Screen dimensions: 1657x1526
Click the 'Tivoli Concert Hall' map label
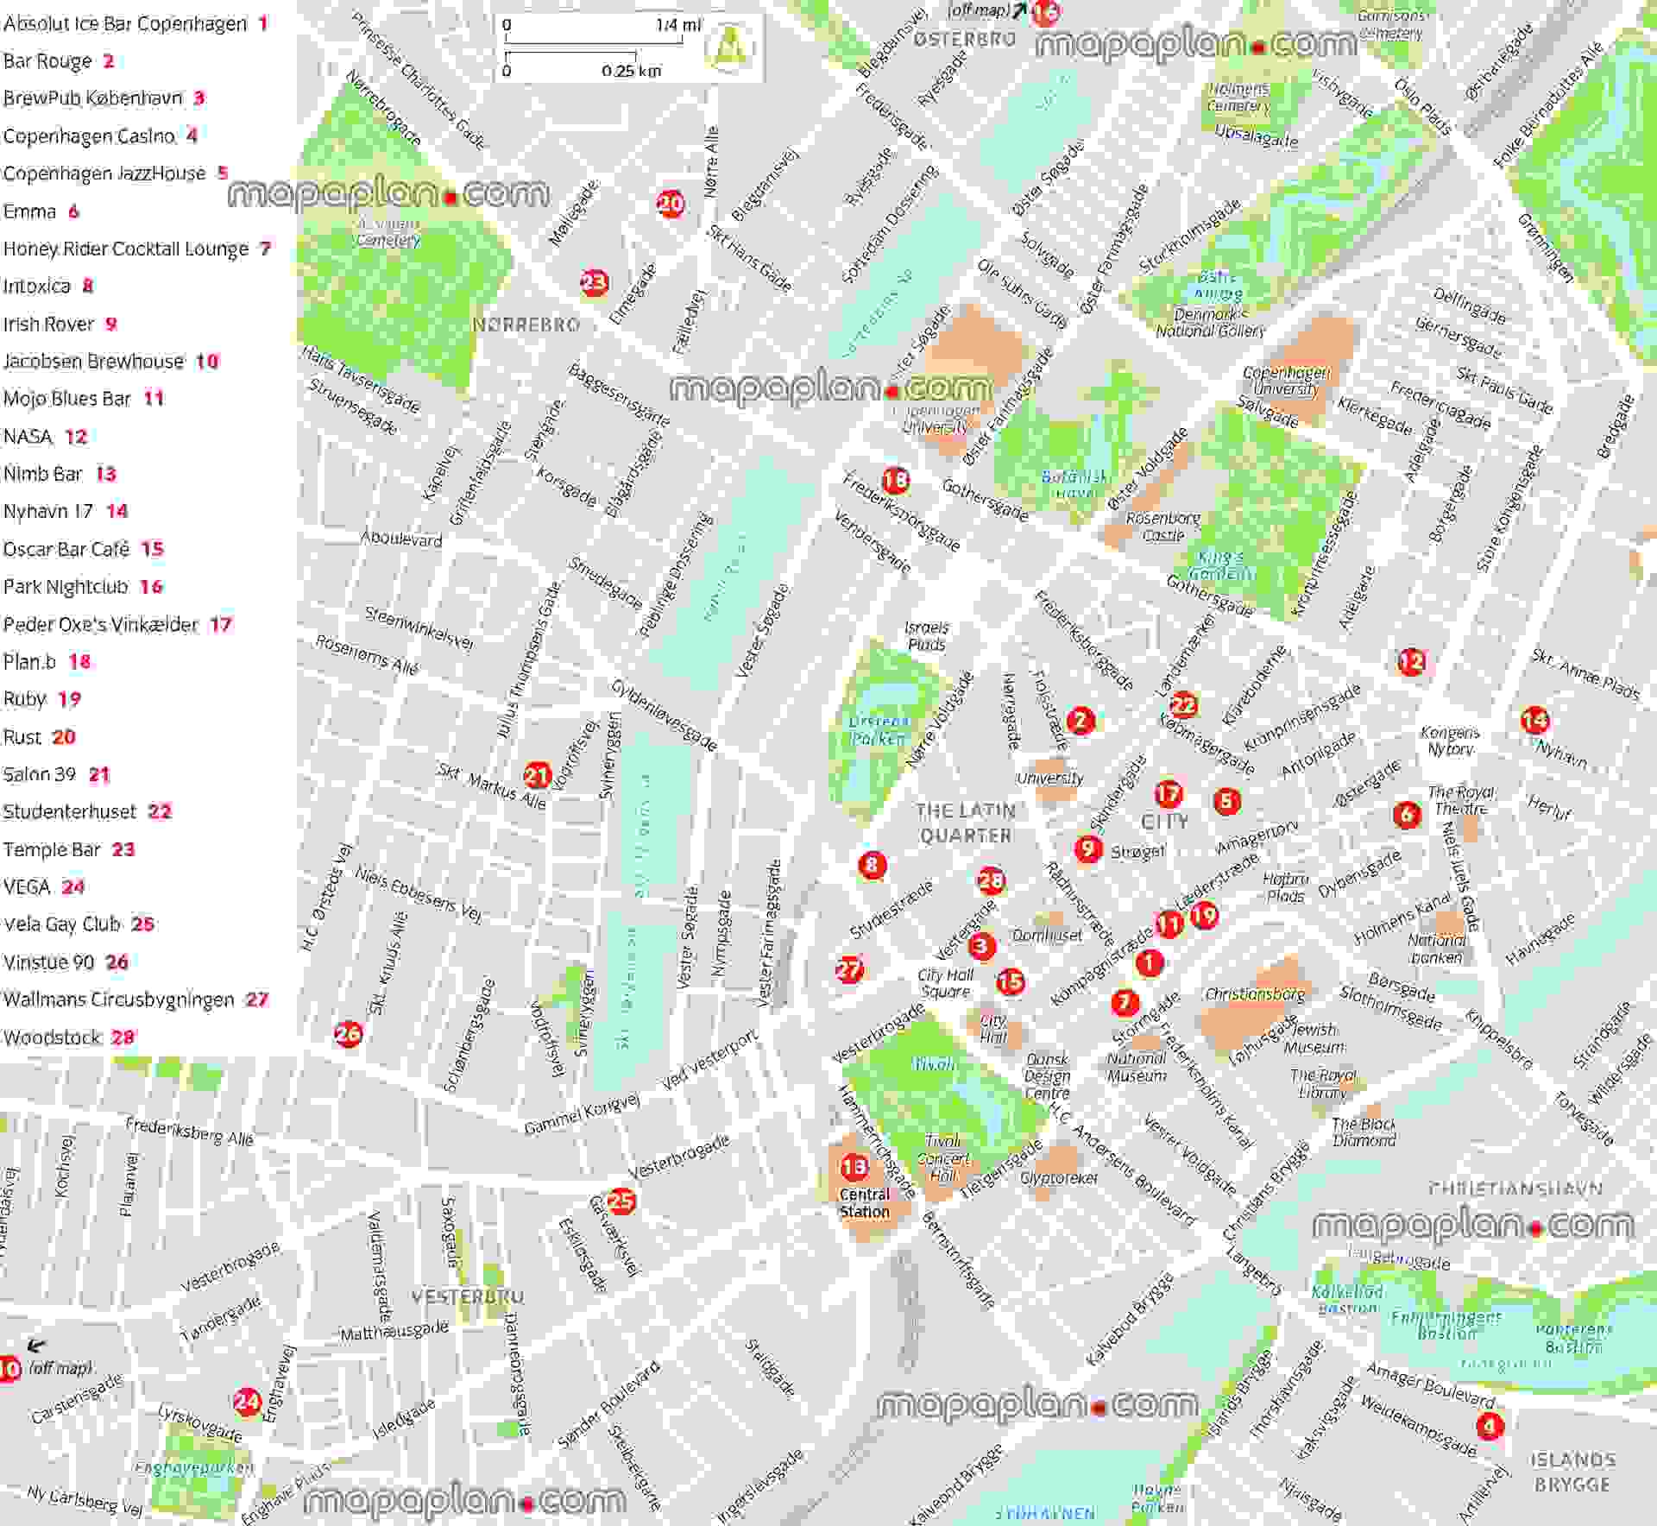943,1158
